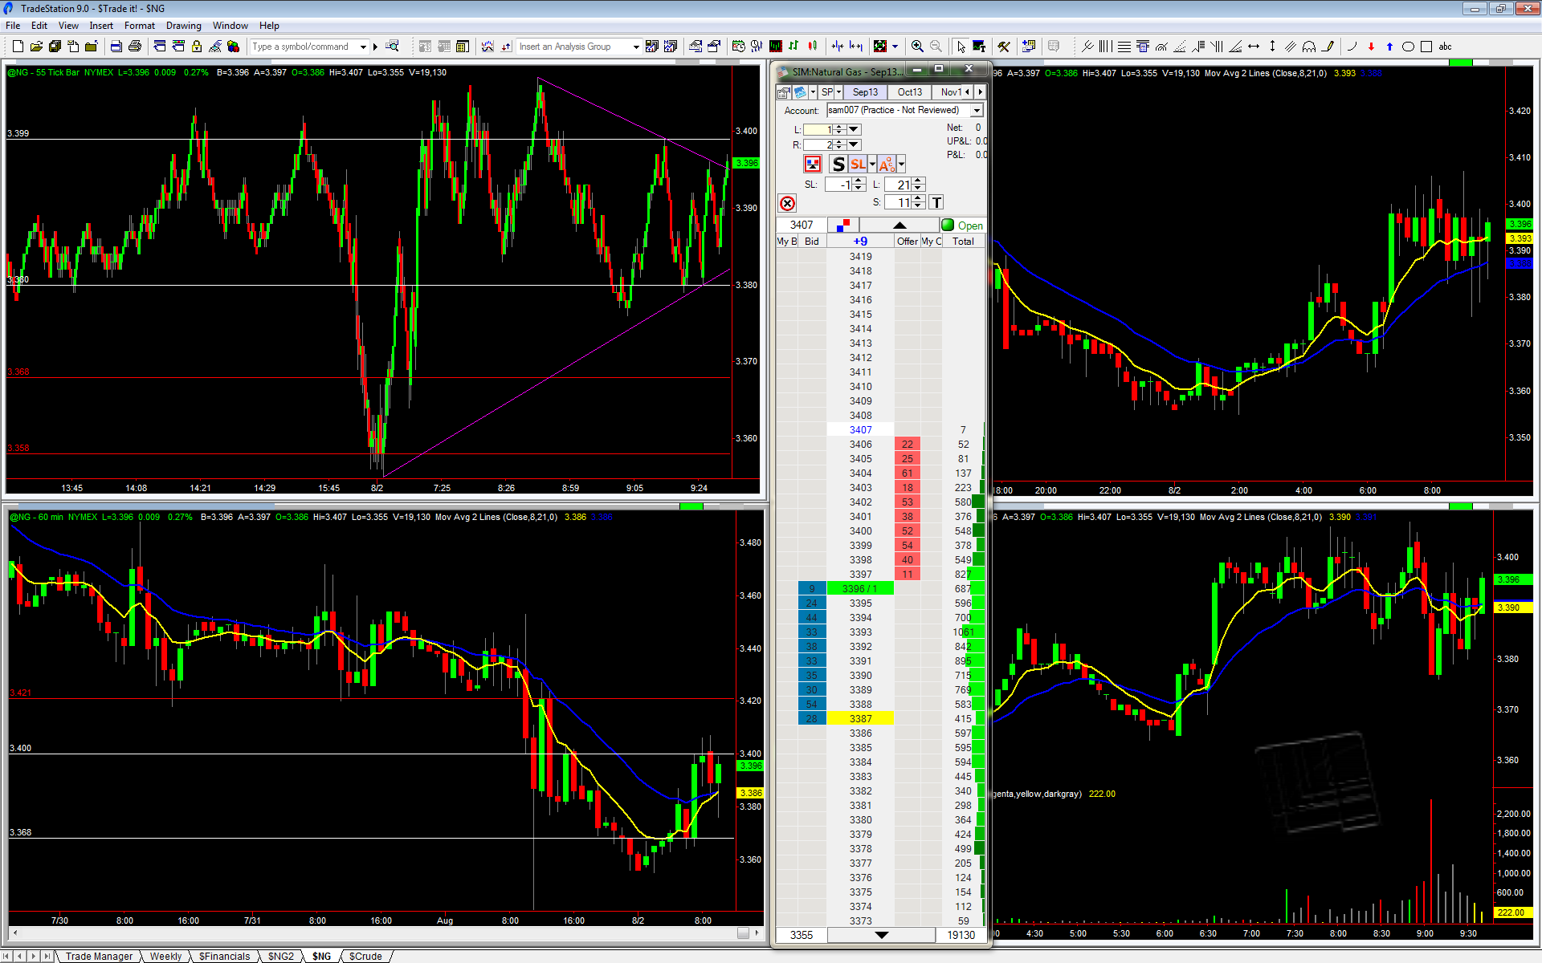Viewport: 1542px width, 963px height.
Task: Click the candlestick chart style icon
Action: pyautogui.click(x=813, y=47)
